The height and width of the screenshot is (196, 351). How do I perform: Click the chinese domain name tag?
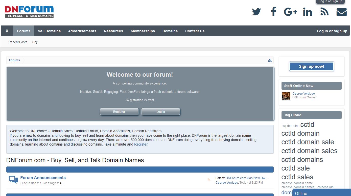click(297, 183)
